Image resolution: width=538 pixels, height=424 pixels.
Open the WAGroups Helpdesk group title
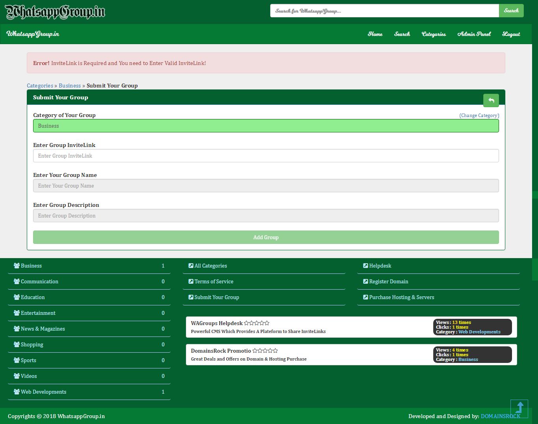click(x=217, y=323)
